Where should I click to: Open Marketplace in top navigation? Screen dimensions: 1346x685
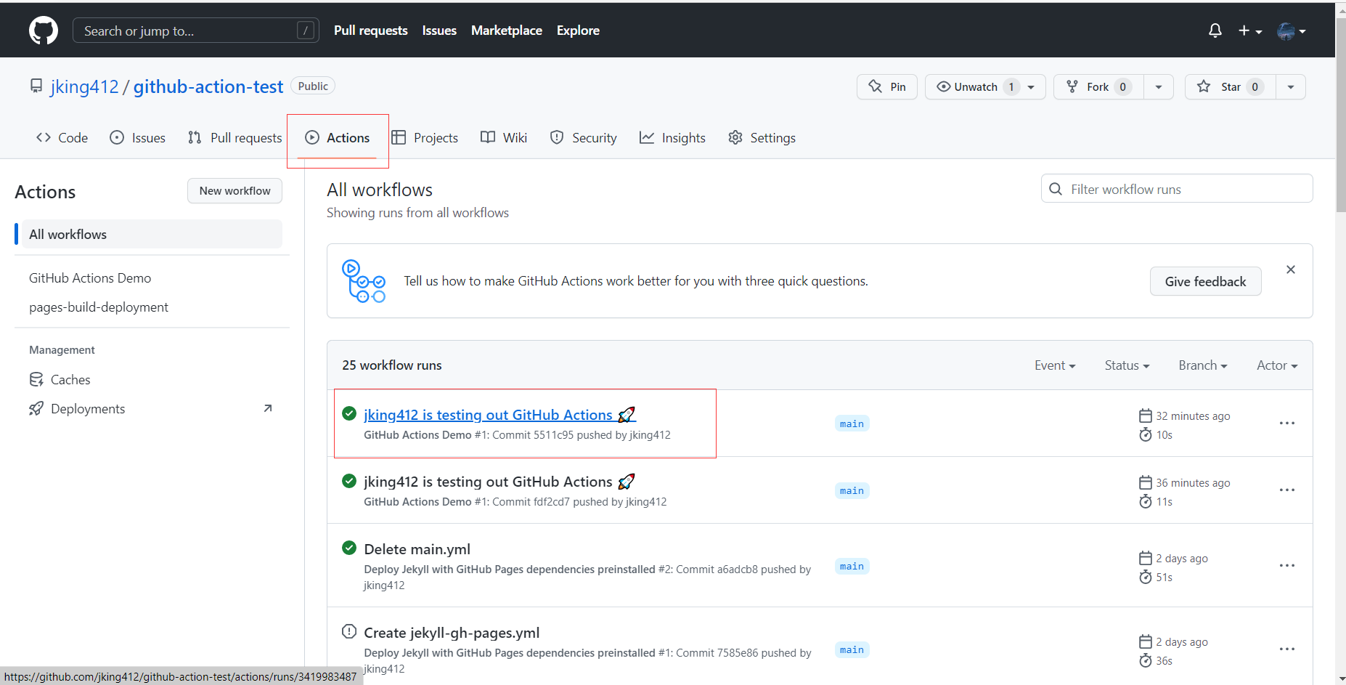coord(507,31)
